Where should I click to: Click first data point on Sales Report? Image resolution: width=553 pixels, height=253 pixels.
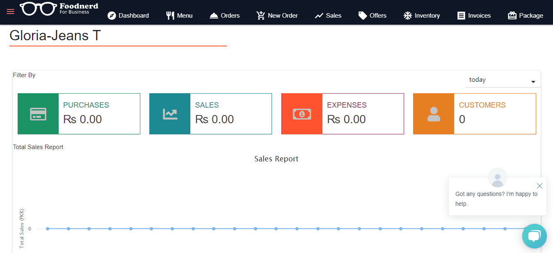48,229
